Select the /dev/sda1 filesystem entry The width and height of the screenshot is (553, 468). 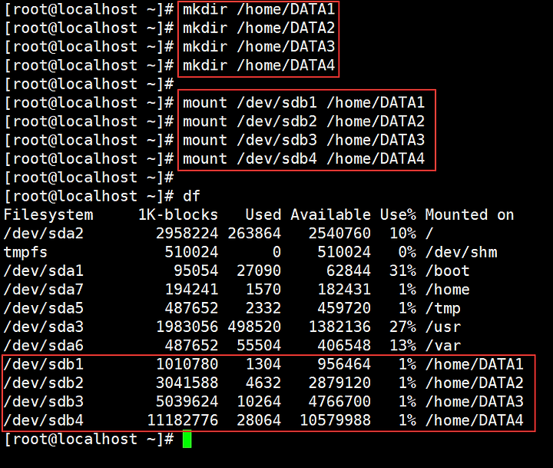point(43,271)
